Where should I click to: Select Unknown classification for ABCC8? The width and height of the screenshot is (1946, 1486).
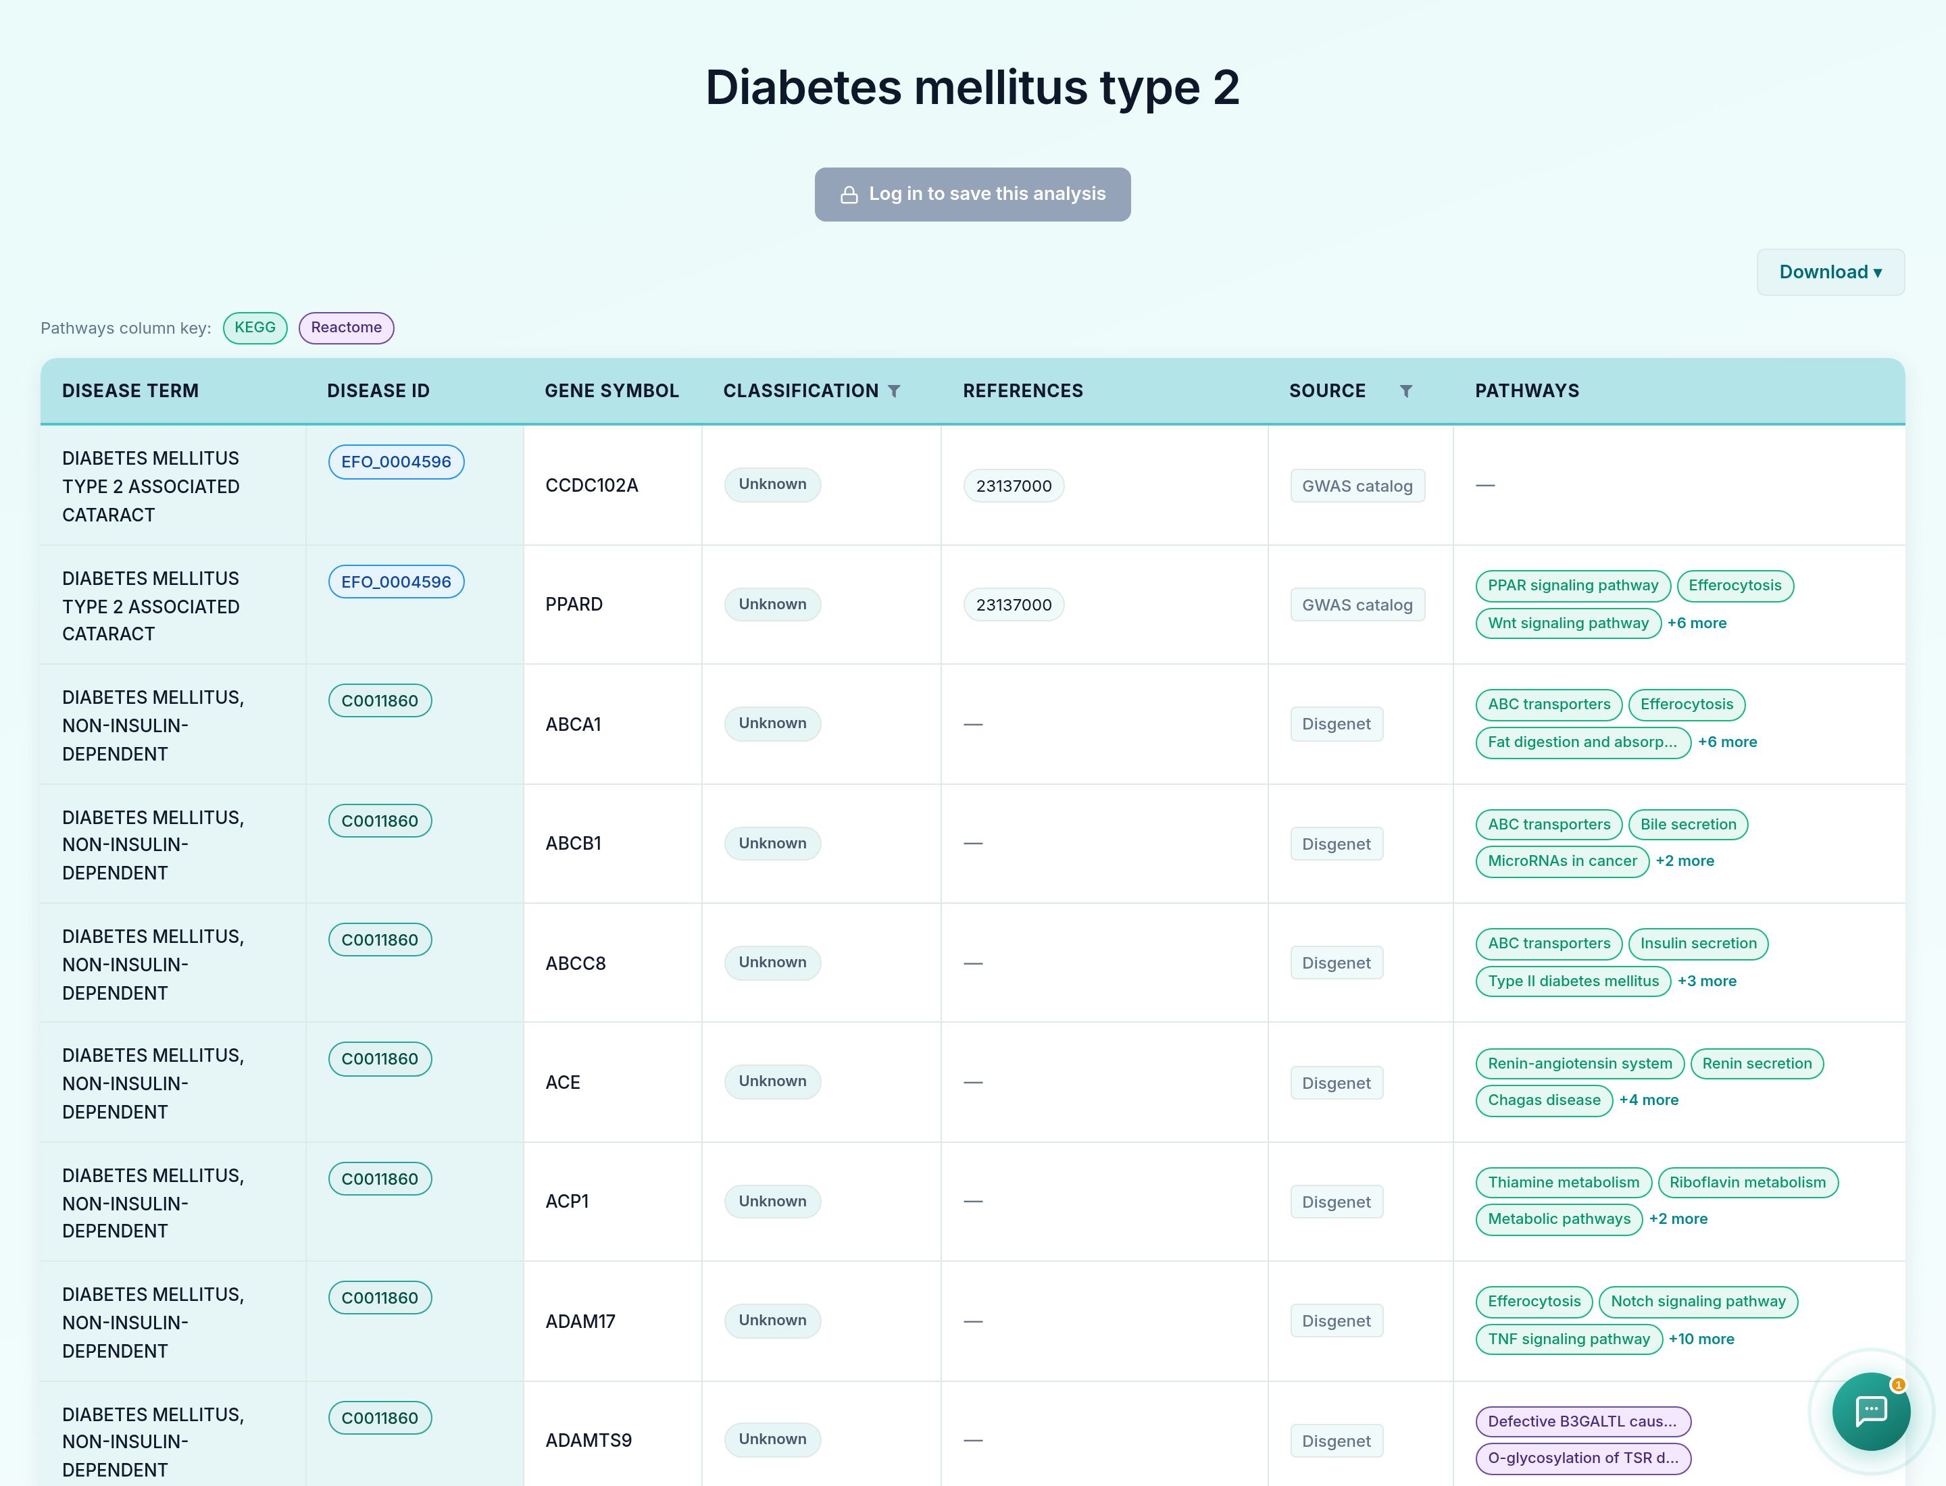[772, 963]
